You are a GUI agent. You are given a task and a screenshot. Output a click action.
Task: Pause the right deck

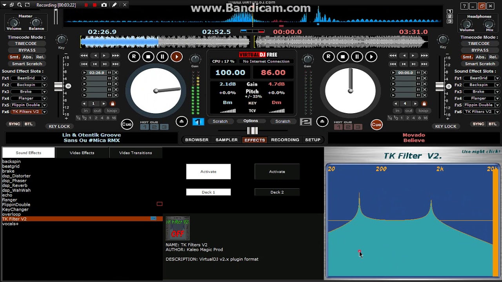357,57
